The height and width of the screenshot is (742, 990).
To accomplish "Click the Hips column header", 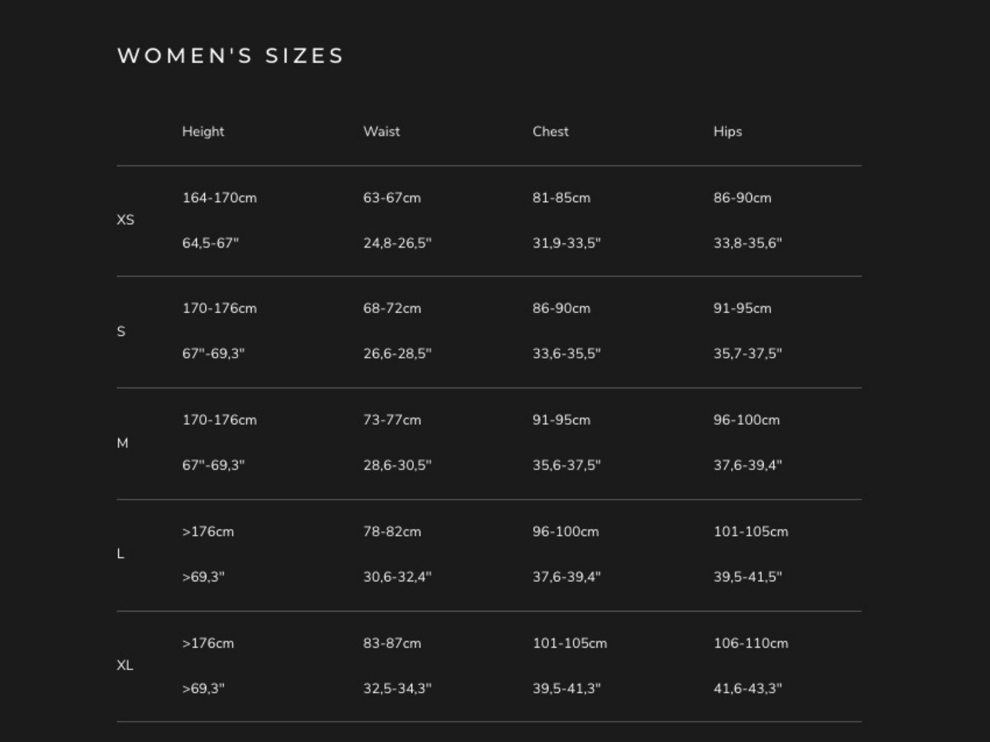I will pos(728,132).
